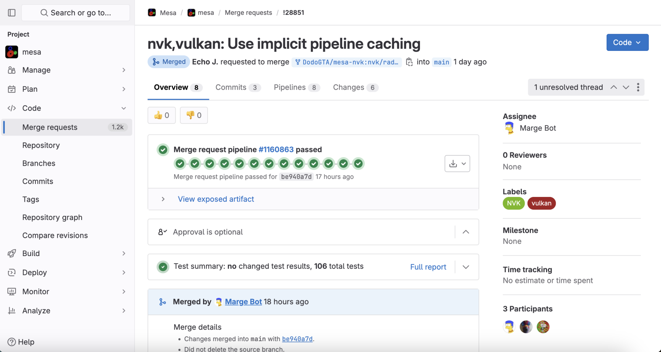
Task: Copy the source branch name icon
Action: (409, 62)
